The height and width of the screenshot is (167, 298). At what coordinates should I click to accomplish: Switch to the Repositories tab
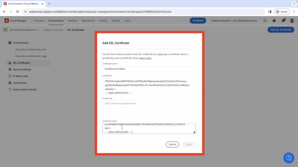click(88, 21)
